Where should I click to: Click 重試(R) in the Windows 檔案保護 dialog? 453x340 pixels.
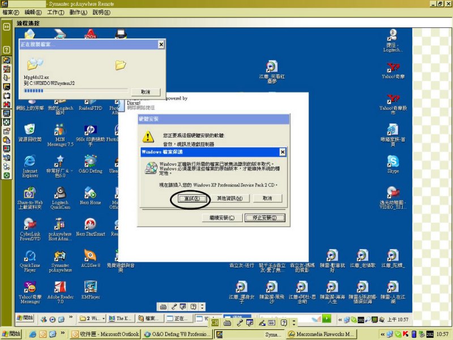[193, 199]
